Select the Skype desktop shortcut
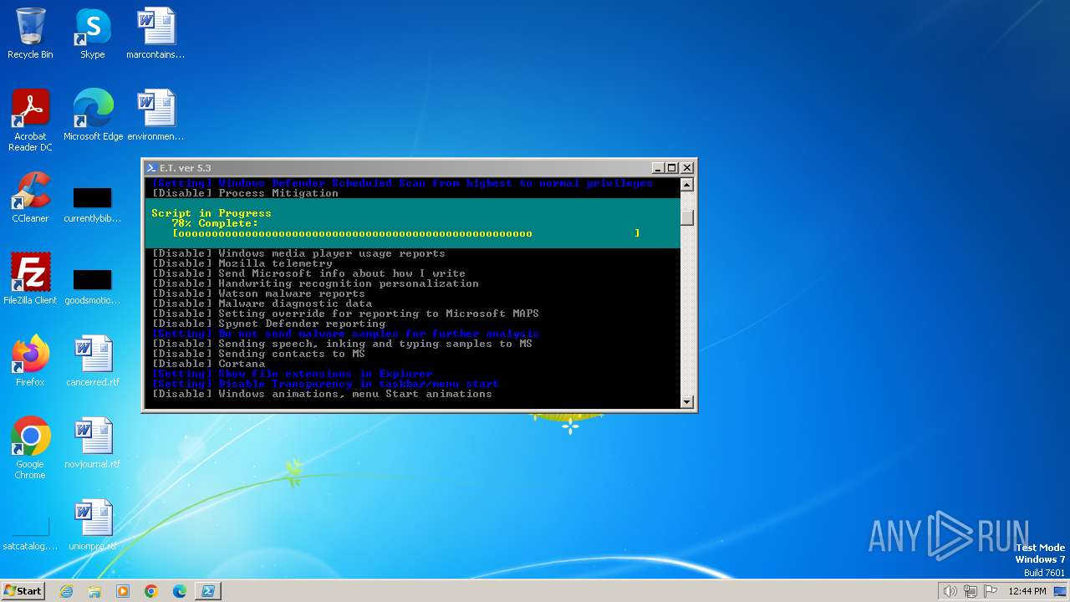 point(92,33)
